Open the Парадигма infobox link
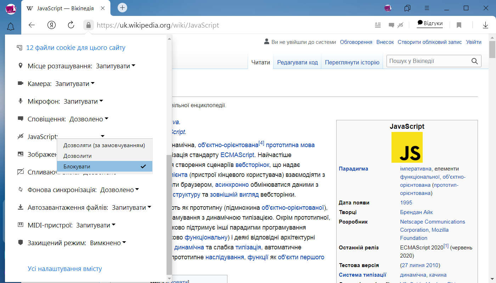 tap(353, 169)
